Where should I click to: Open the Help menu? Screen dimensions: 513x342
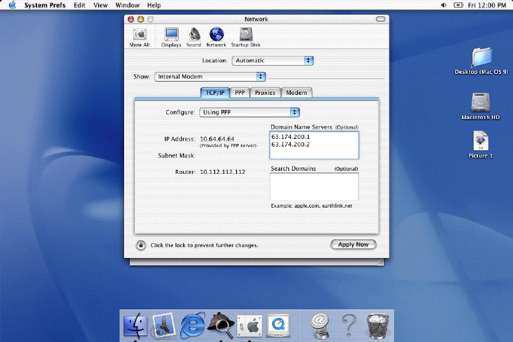154,5
